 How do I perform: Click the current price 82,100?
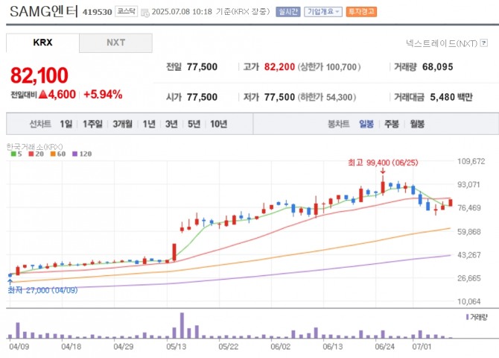pyautogui.click(x=39, y=75)
